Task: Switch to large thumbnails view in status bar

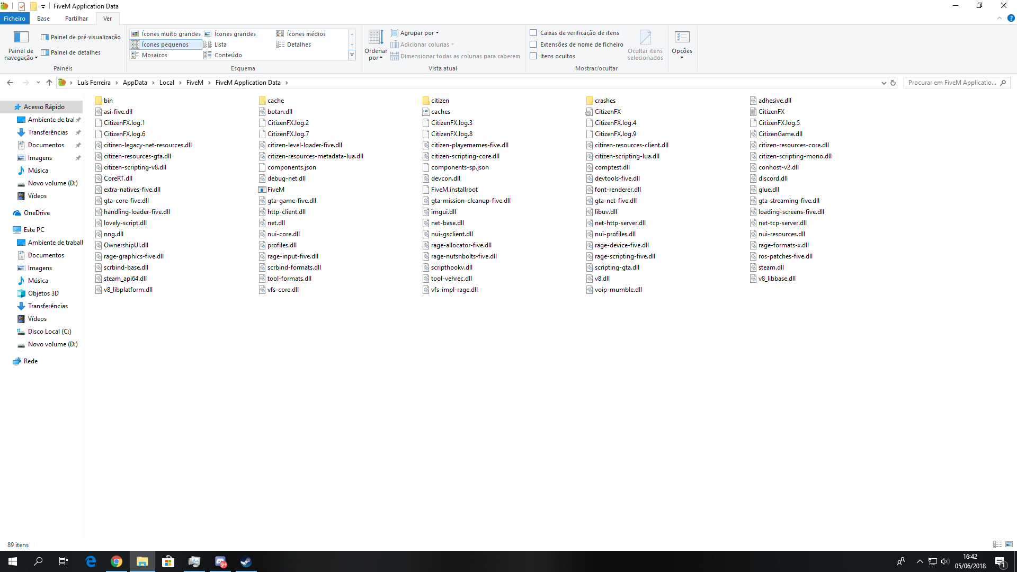Action: 1009,544
